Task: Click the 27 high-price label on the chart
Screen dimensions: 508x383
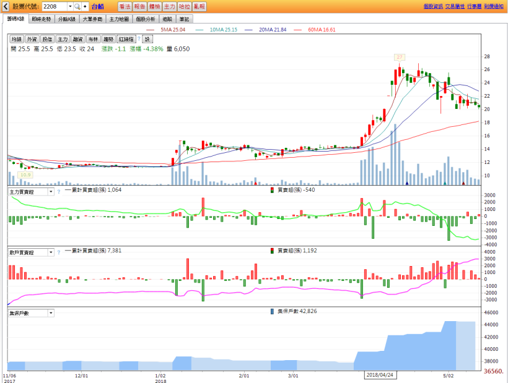Action: click(x=400, y=57)
